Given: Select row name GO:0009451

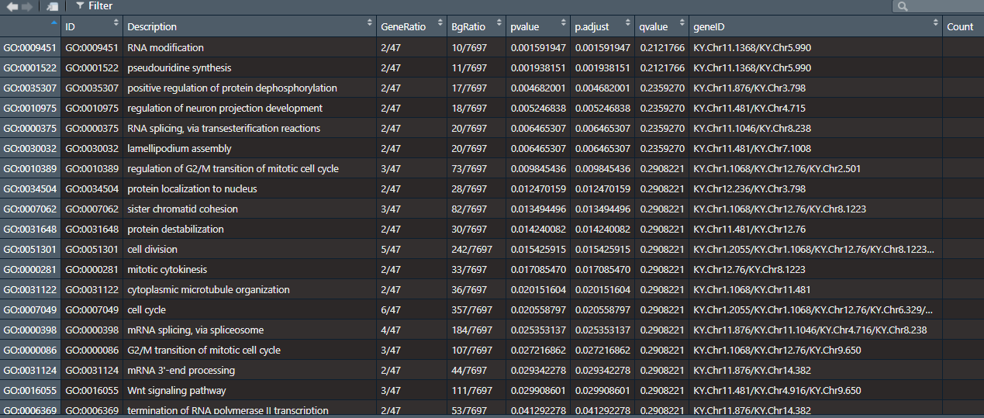Looking at the screenshot, I should [30, 47].
